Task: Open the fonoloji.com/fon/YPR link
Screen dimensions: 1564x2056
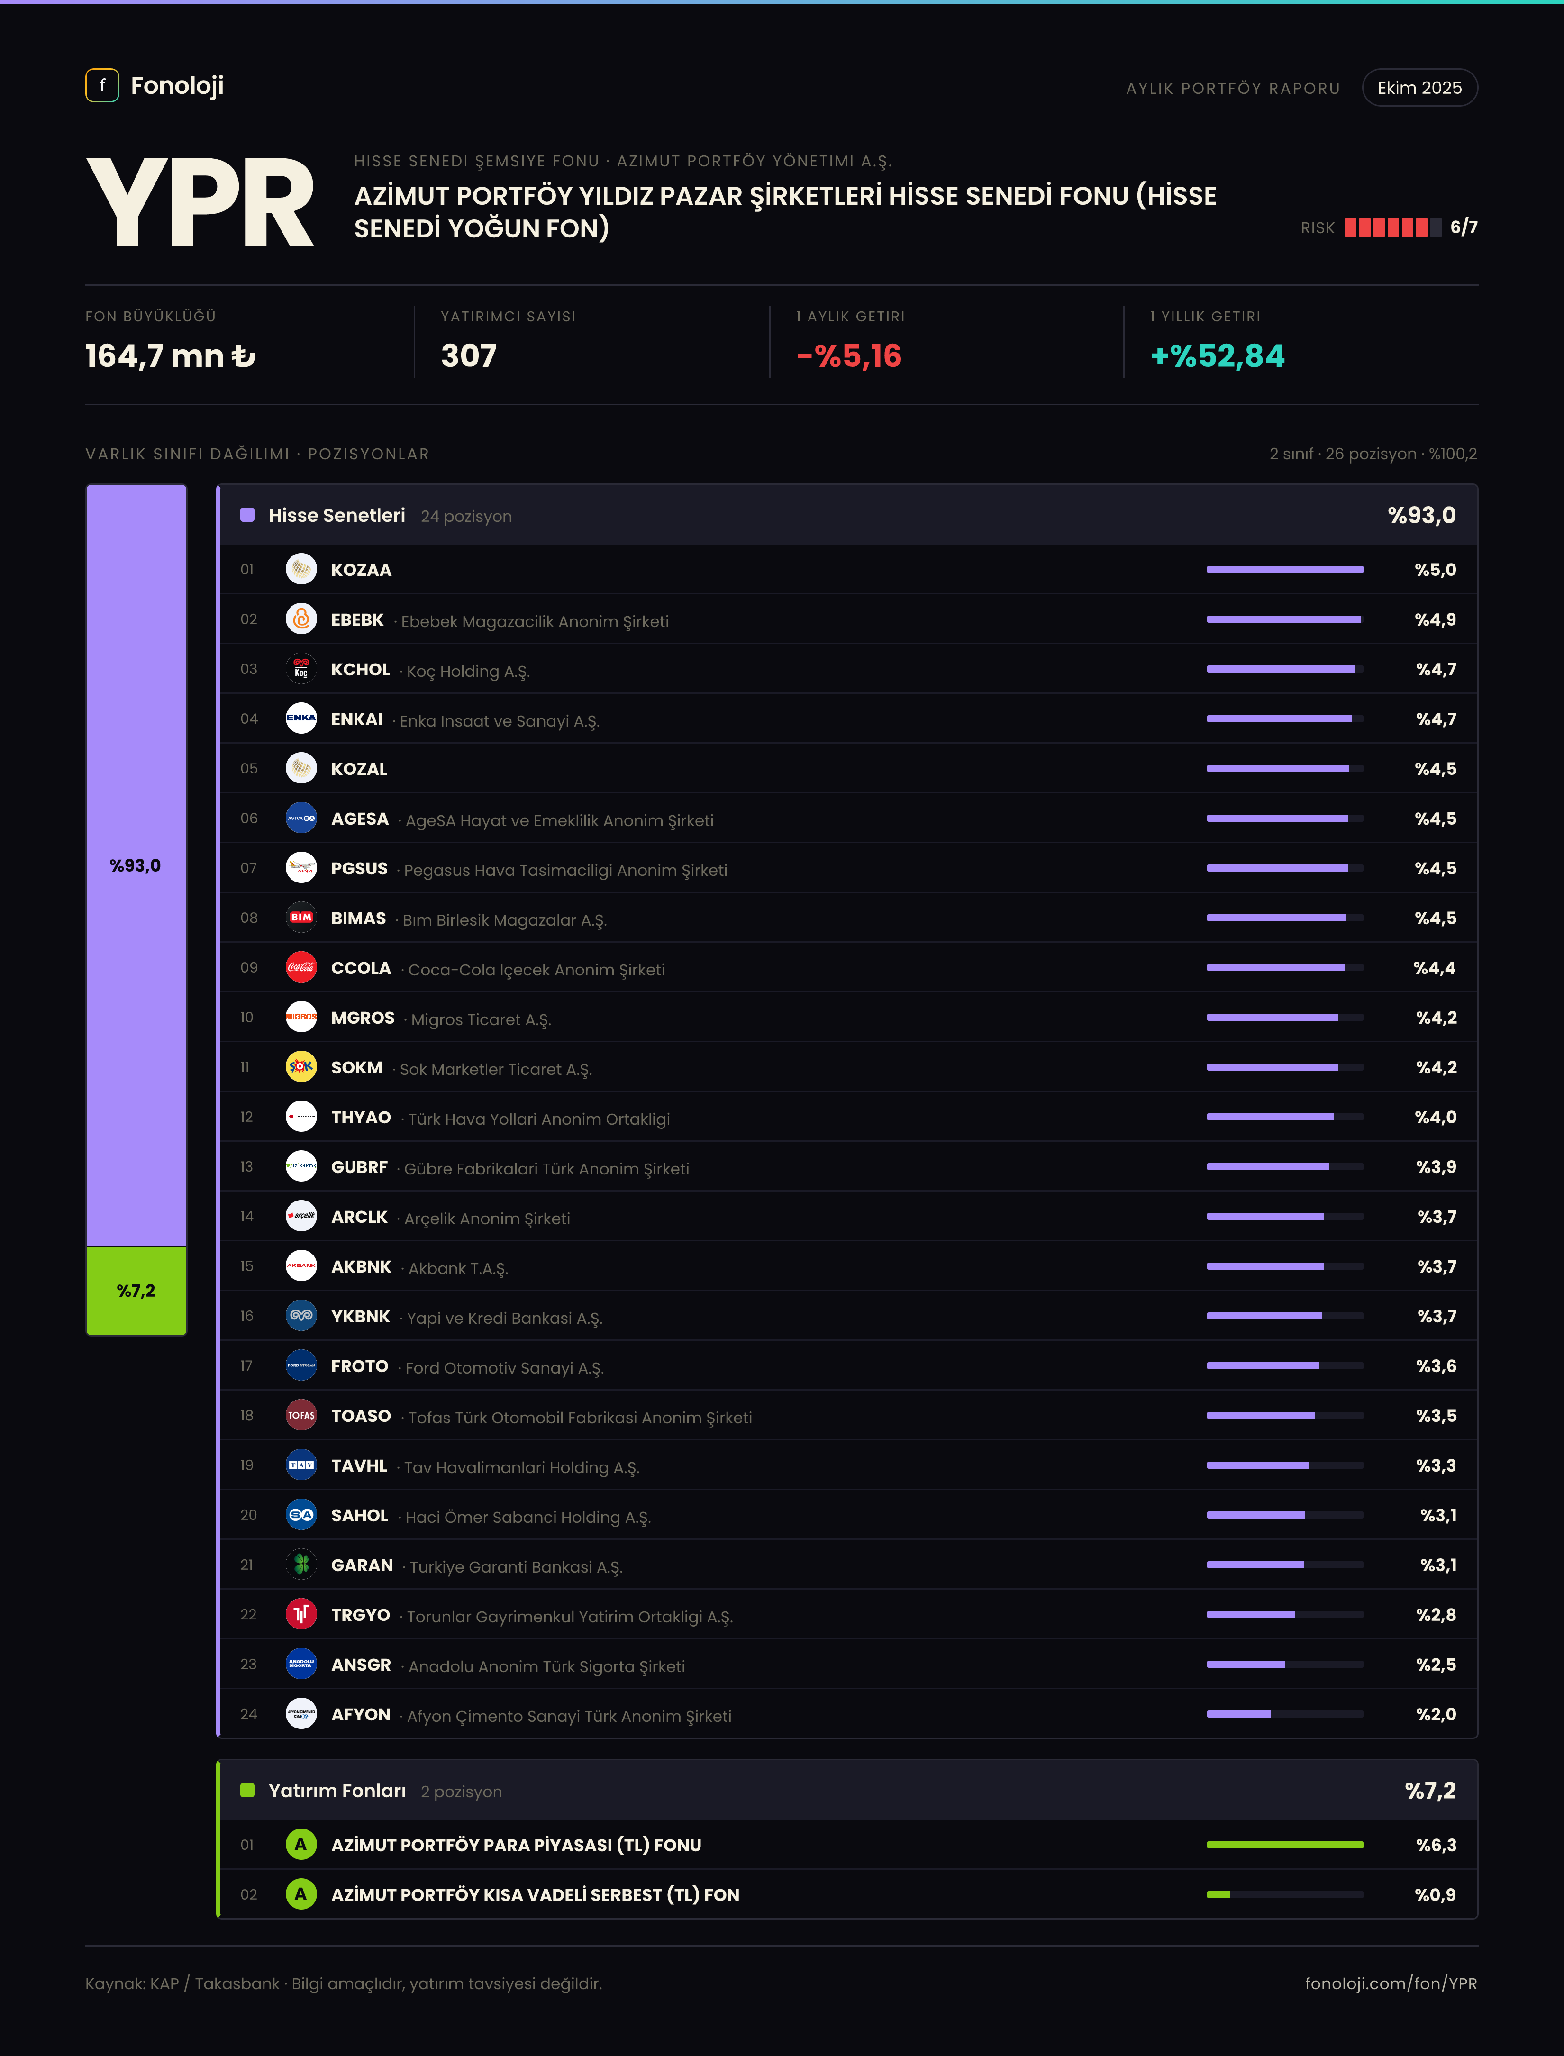Action: pyautogui.click(x=1391, y=1983)
